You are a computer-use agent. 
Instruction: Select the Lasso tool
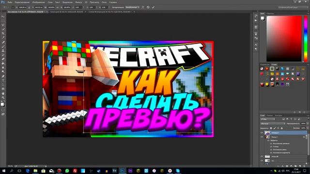[3, 25]
